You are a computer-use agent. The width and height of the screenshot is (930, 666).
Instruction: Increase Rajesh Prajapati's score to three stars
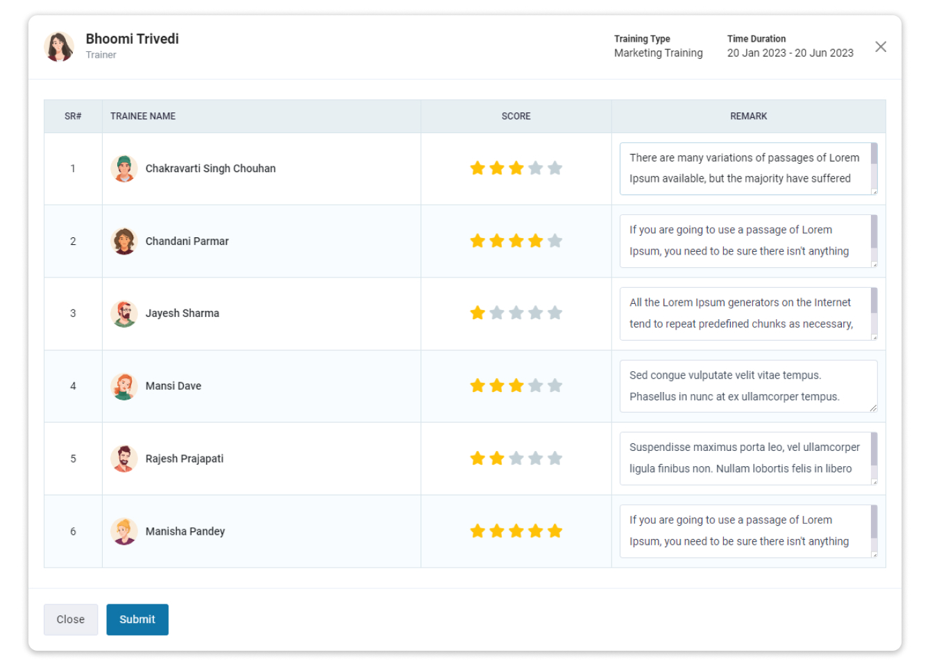pyautogui.click(x=516, y=458)
